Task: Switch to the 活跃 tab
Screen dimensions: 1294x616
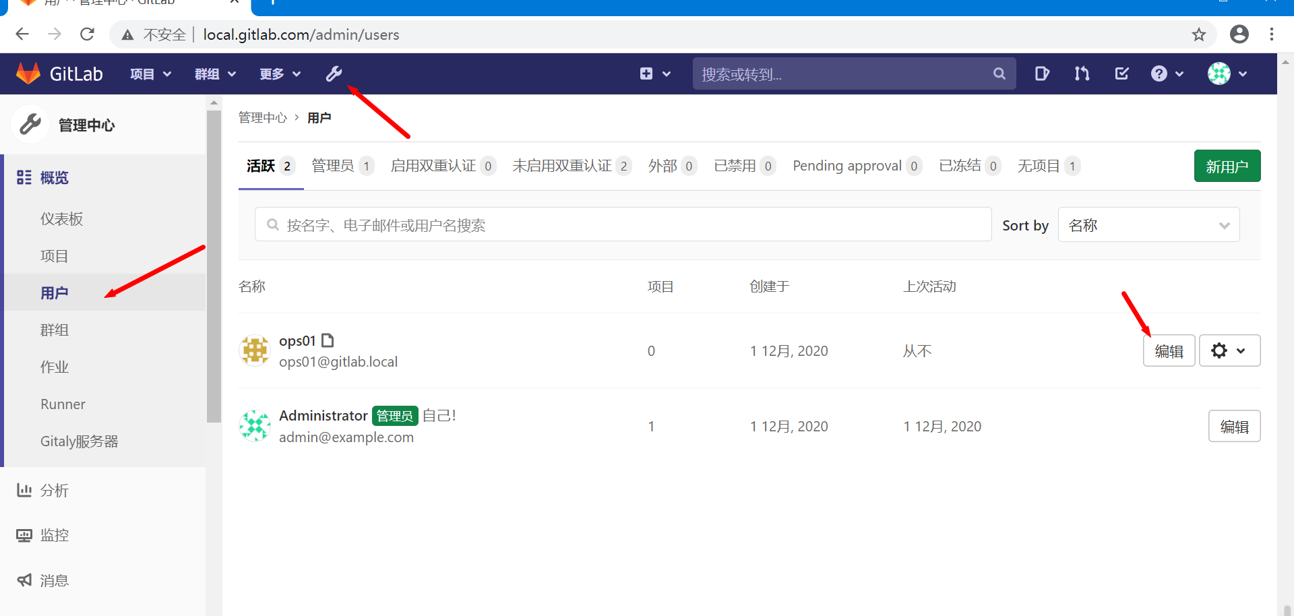Action: pyautogui.click(x=270, y=166)
